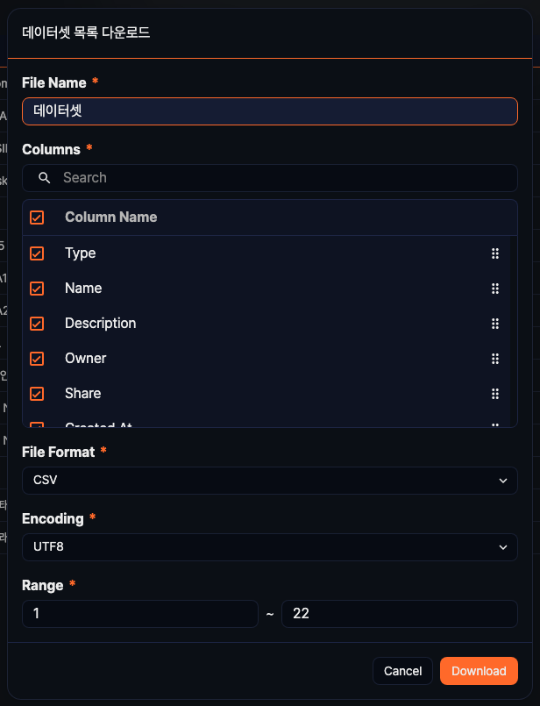The height and width of the screenshot is (706, 540).
Task: Open the File Format dropdown showing CSV
Action: [x=269, y=481]
